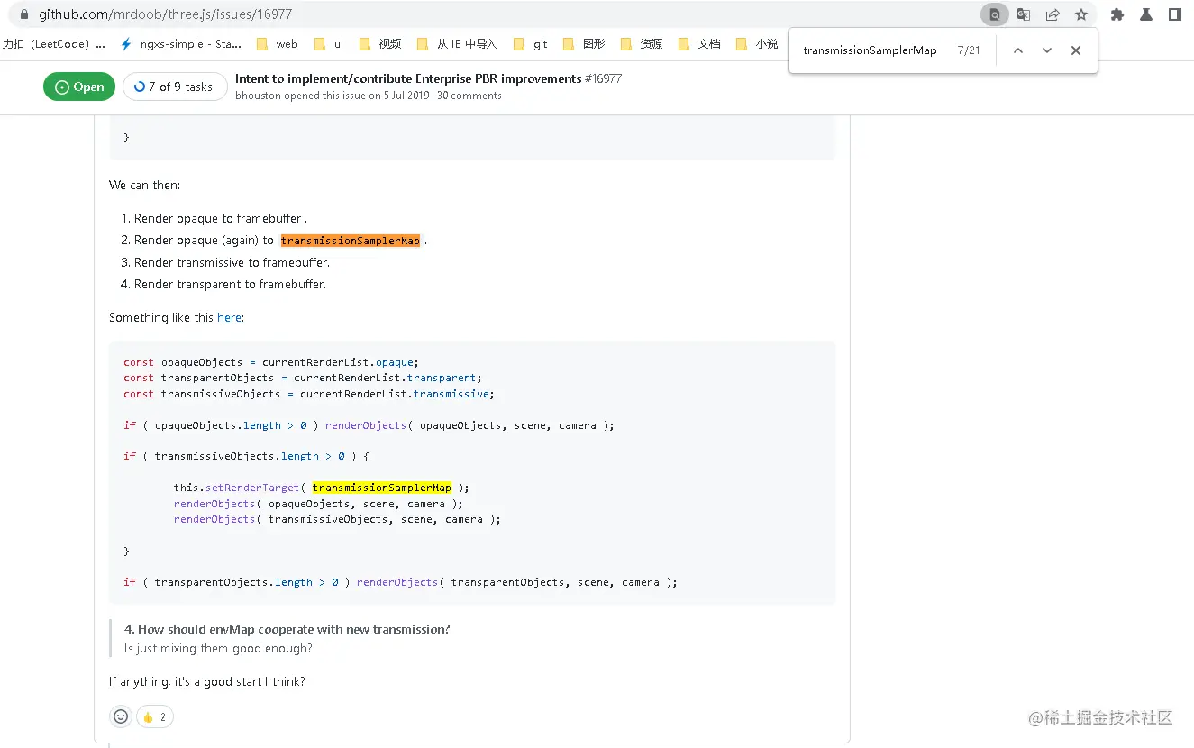Click the thumbs up reaction count
The width and height of the screenshot is (1194, 748).
coord(154,716)
